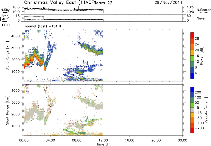Select the 'N.Sky' legend label

[5, 10]
